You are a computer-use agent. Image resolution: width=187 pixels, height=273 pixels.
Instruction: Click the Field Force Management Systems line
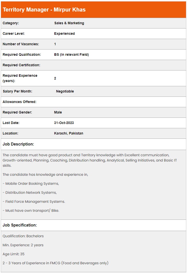(34, 201)
